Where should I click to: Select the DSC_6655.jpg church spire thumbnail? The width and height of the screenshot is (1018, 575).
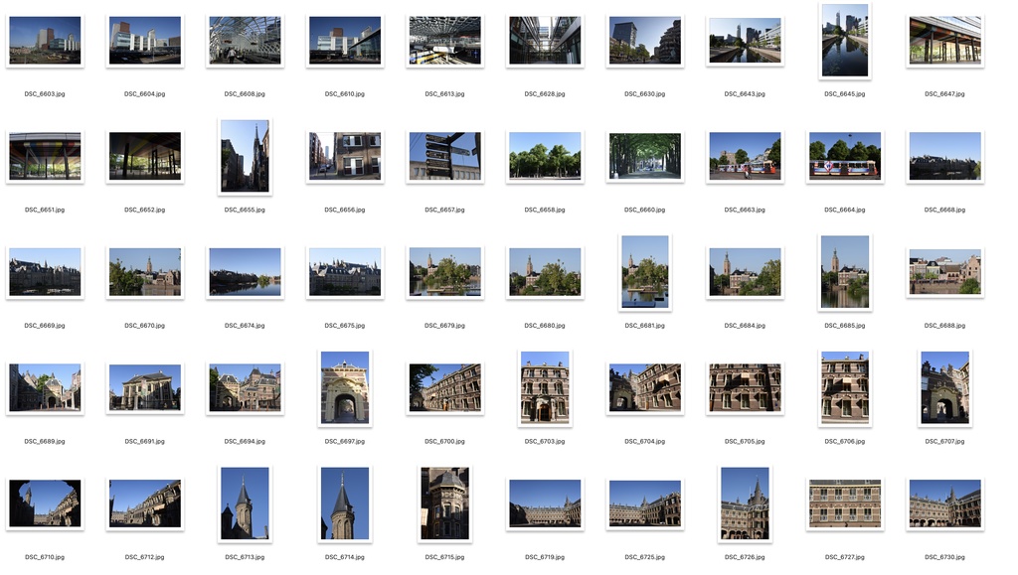click(245, 156)
